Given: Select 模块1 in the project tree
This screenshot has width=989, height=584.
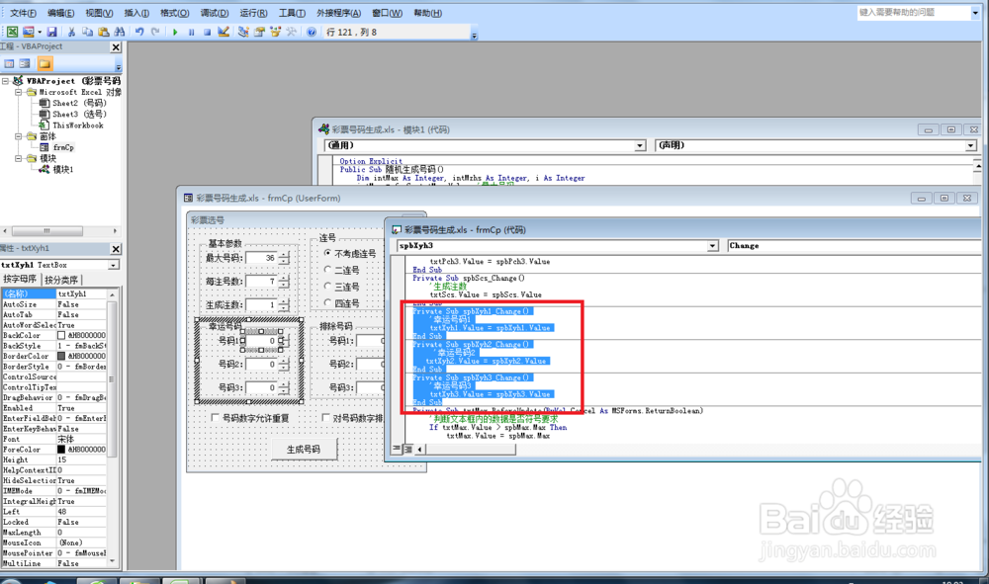Looking at the screenshot, I should [x=62, y=169].
